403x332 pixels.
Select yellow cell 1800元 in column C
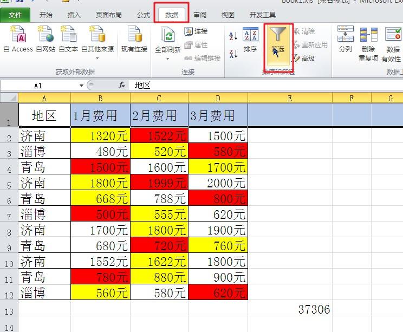(x=159, y=230)
